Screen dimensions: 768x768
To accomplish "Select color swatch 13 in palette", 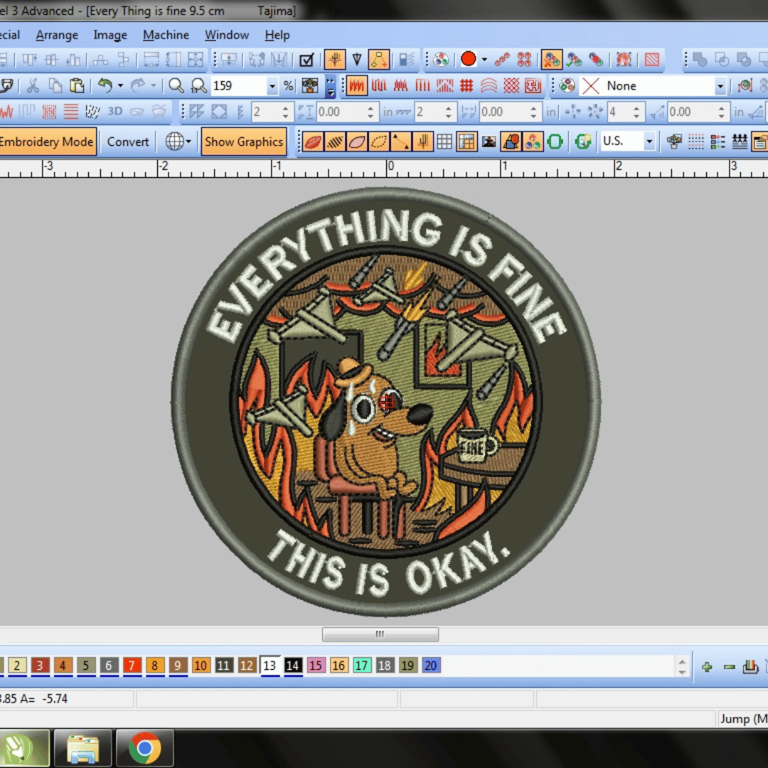I will (x=270, y=666).
